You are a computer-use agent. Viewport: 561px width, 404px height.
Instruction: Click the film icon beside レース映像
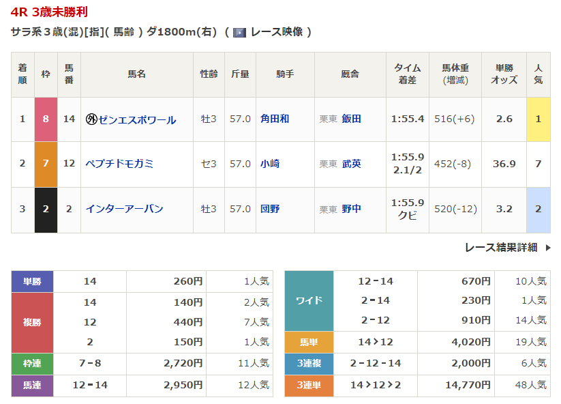[x=239, y=32]
